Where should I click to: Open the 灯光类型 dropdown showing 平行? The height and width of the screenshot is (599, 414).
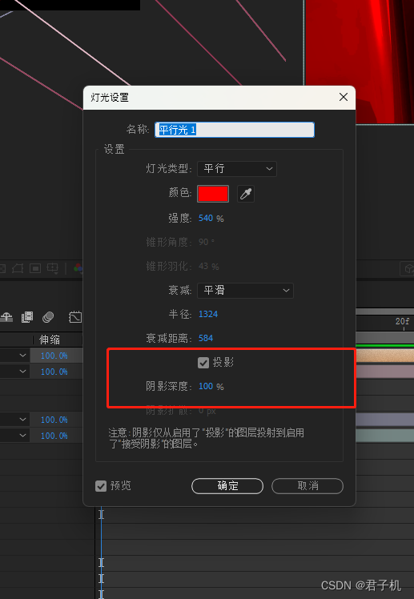(237, 169)
